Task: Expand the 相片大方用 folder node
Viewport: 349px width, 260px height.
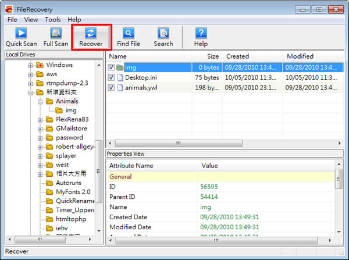Action: pos(40,174)
